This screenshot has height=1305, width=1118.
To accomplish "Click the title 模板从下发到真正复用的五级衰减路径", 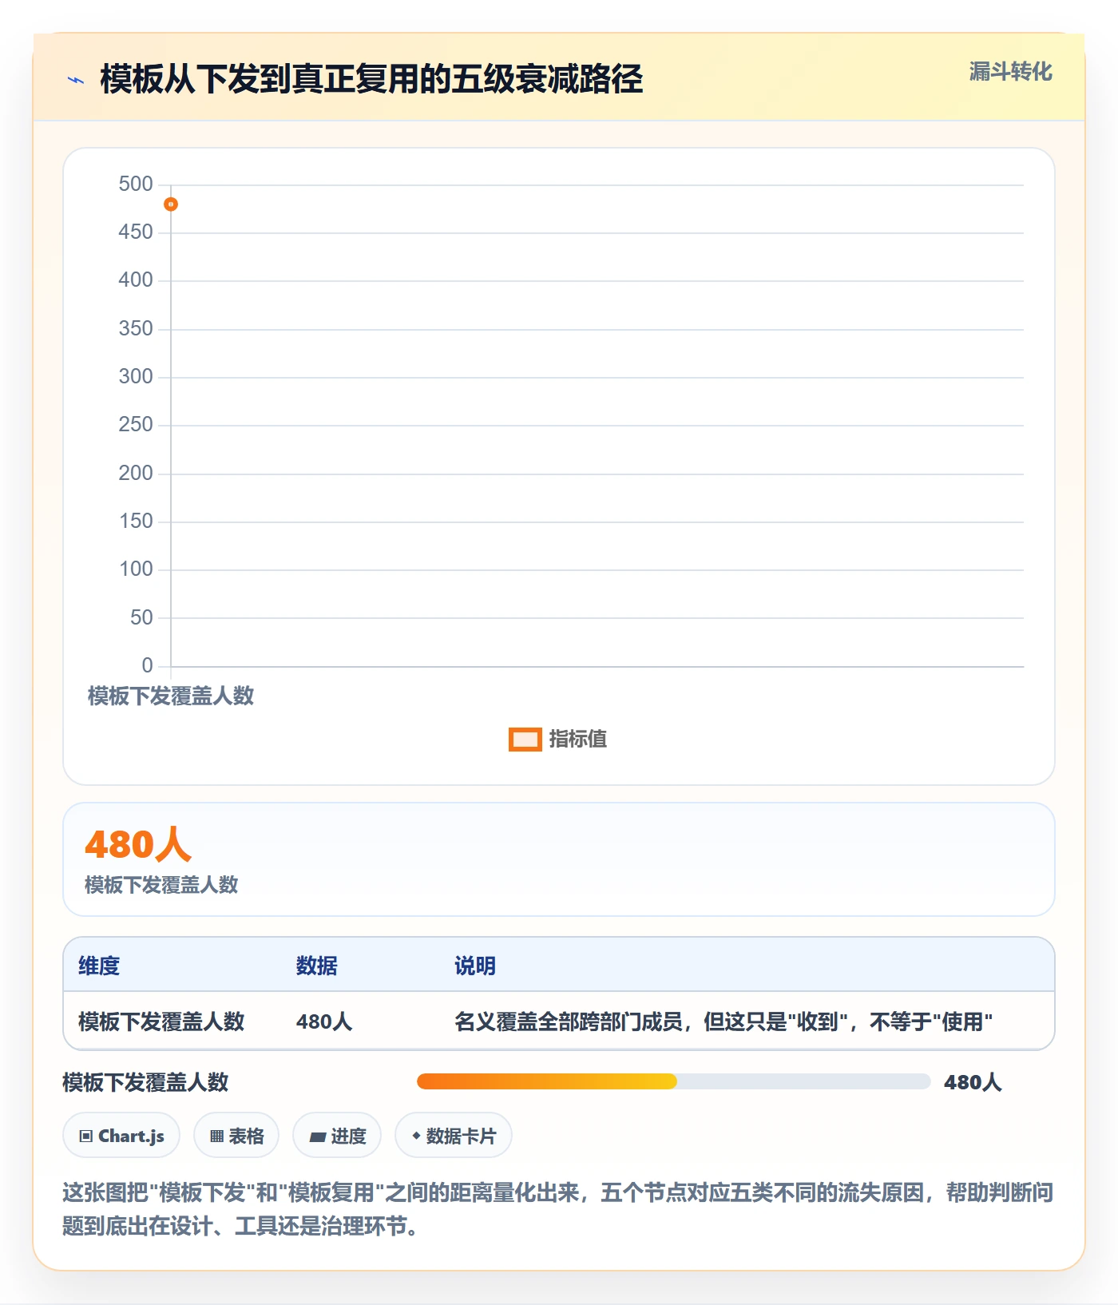I will [x=371, y=79].
